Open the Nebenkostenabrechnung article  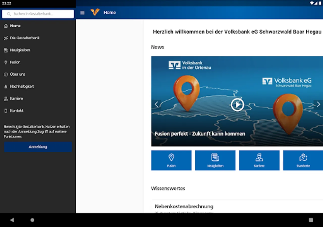click(184, 207)
